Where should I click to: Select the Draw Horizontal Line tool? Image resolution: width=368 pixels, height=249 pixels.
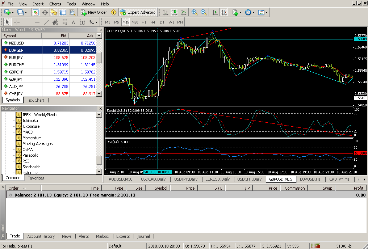coord(37,22)
